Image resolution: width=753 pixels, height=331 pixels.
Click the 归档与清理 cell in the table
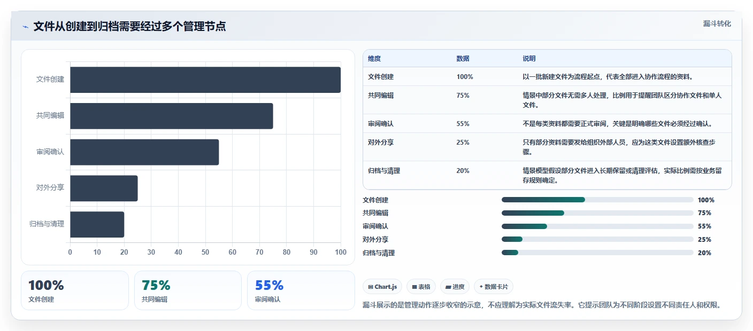click(x=384, y=171)
